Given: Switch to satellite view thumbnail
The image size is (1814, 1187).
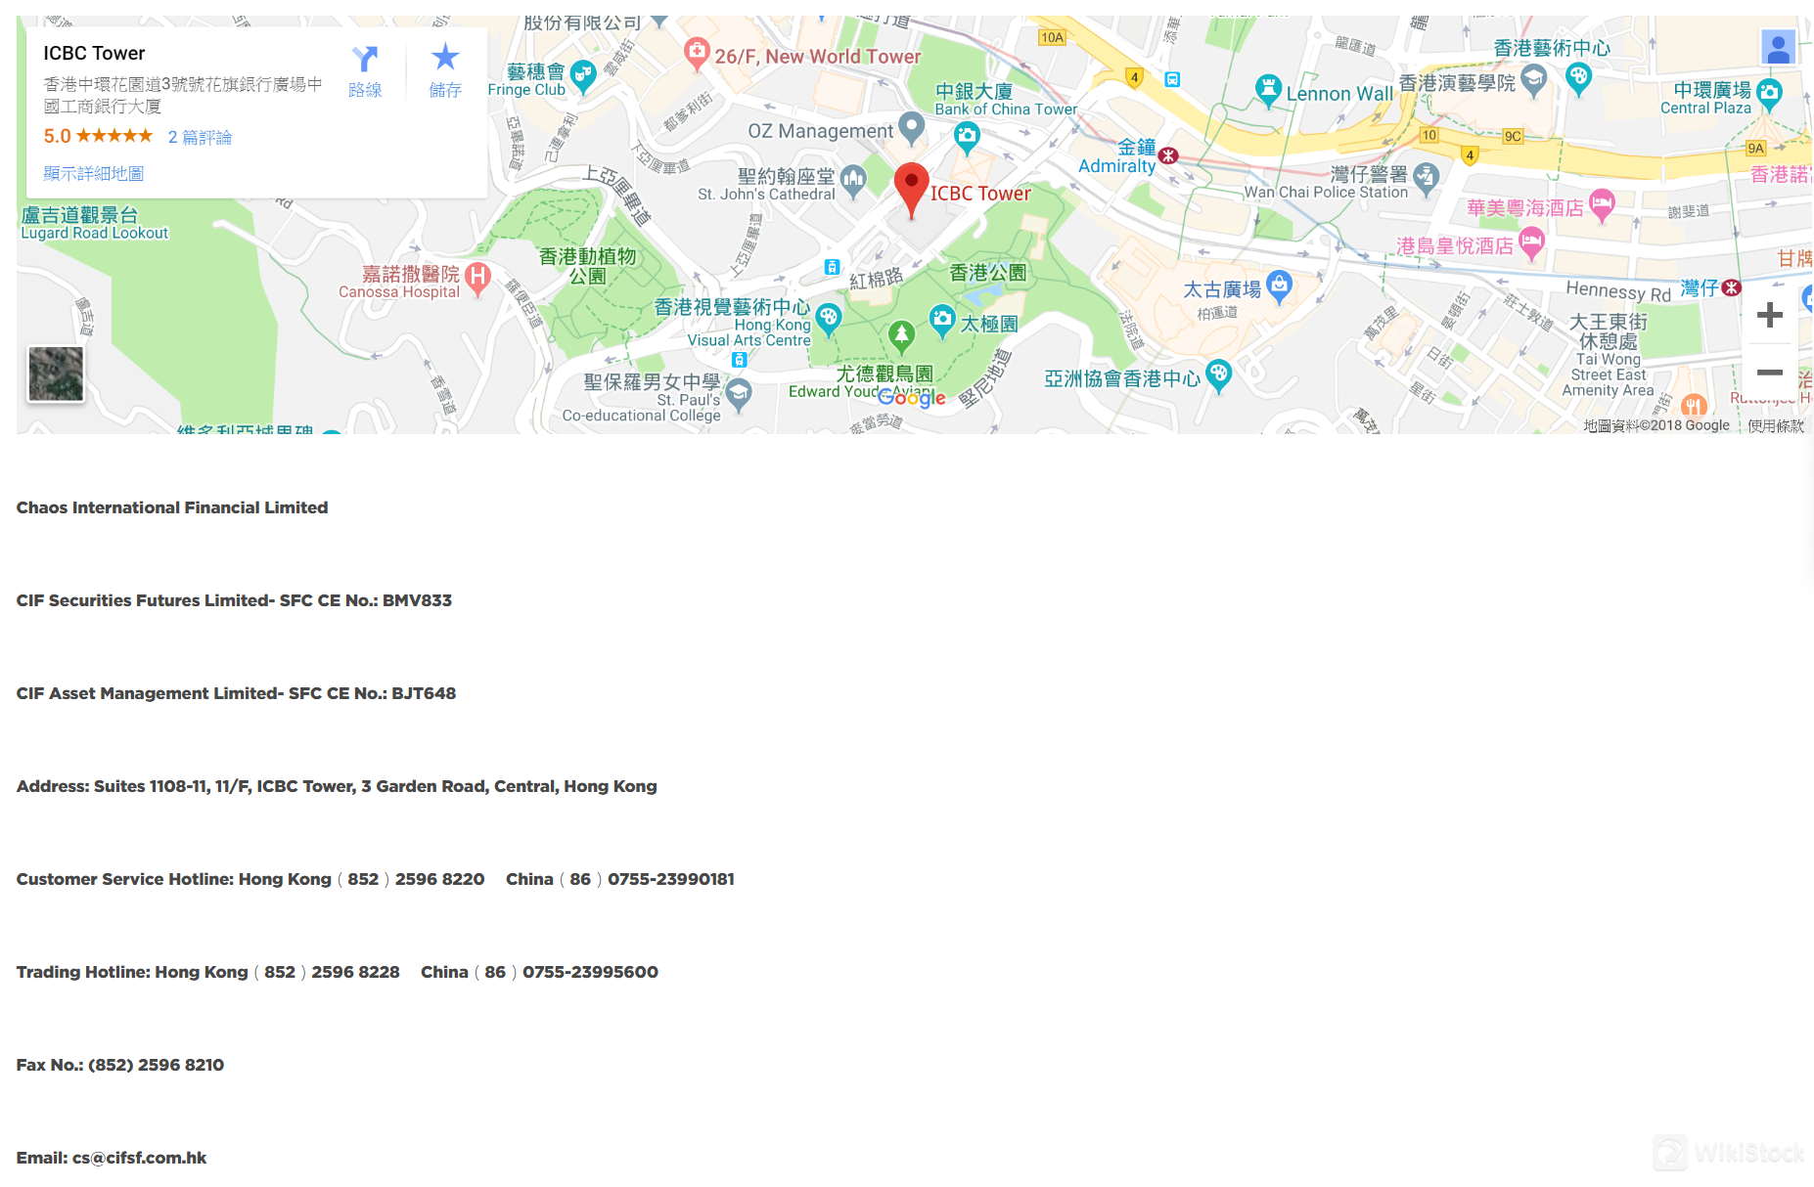Looking at the screenshot, I should click(56, 374).
